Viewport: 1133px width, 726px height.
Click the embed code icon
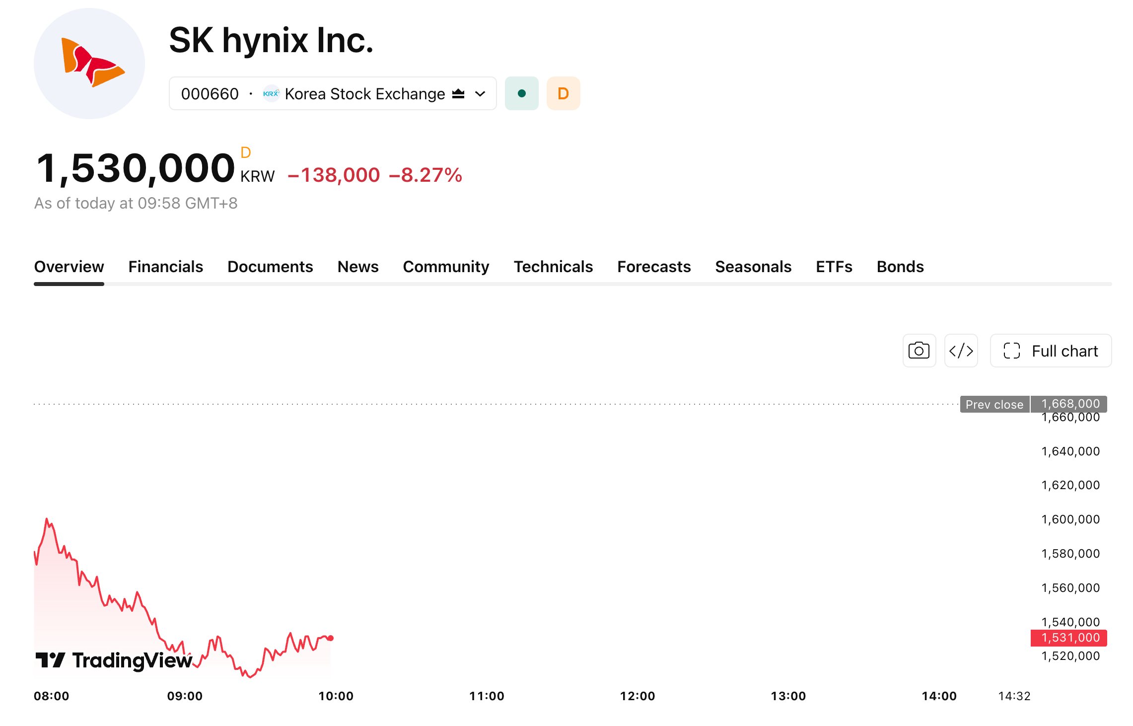coord(961,351)
